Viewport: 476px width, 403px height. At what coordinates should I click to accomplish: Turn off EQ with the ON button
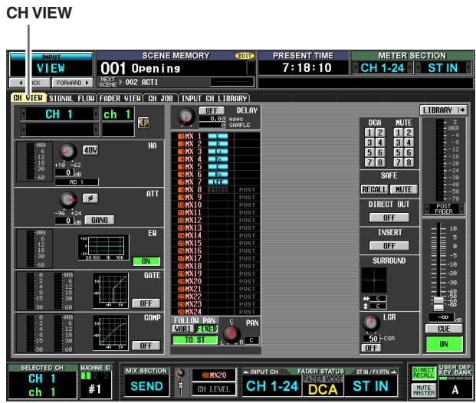[146, 261]
